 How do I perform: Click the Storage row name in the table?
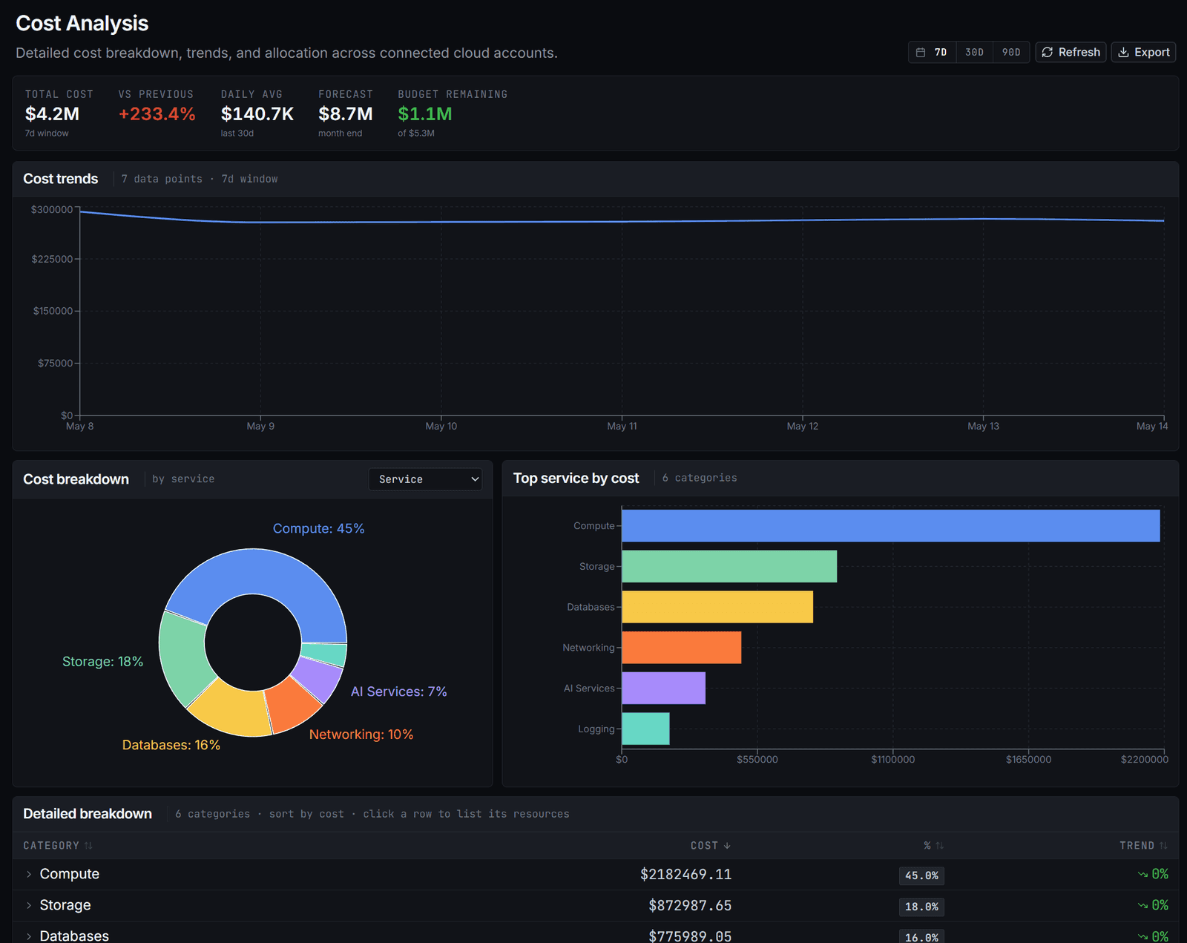coord(65,906)
